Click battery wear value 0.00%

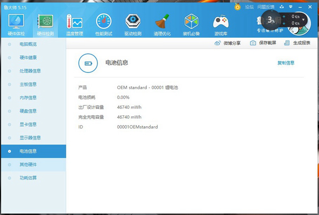(x=123, y=98)
